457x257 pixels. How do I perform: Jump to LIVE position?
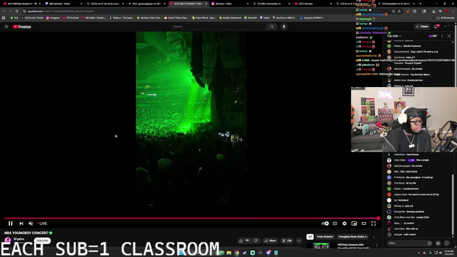coord(42,223)
